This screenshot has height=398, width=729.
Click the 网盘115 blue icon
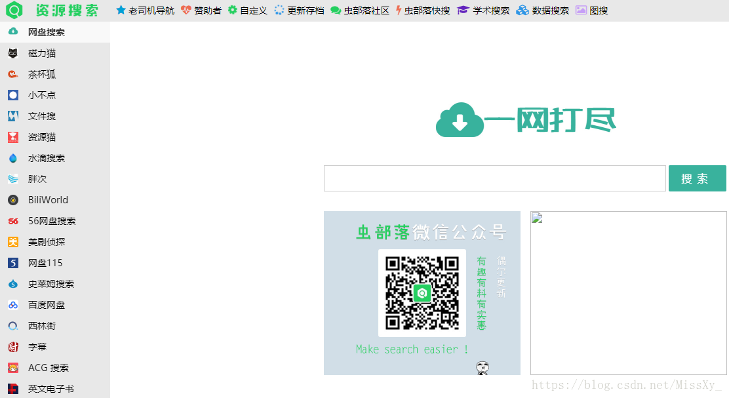pos(13,263)
